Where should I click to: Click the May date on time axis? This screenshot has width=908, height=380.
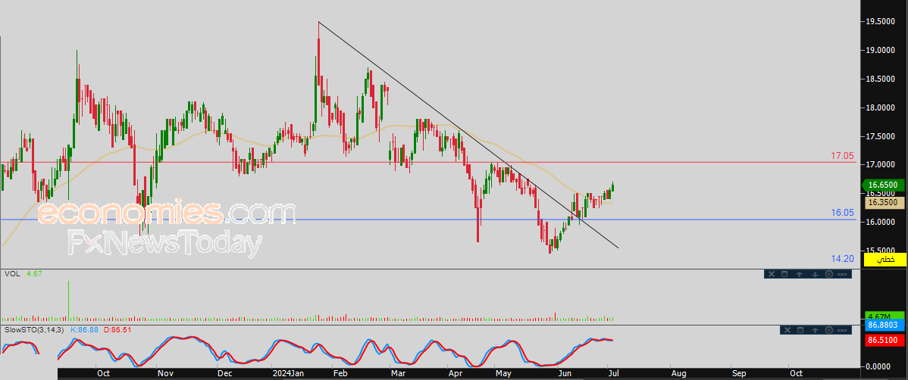(x=503, y=374)
